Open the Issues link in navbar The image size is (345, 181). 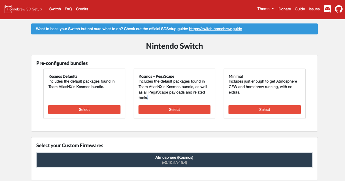(x=314, y=9)
